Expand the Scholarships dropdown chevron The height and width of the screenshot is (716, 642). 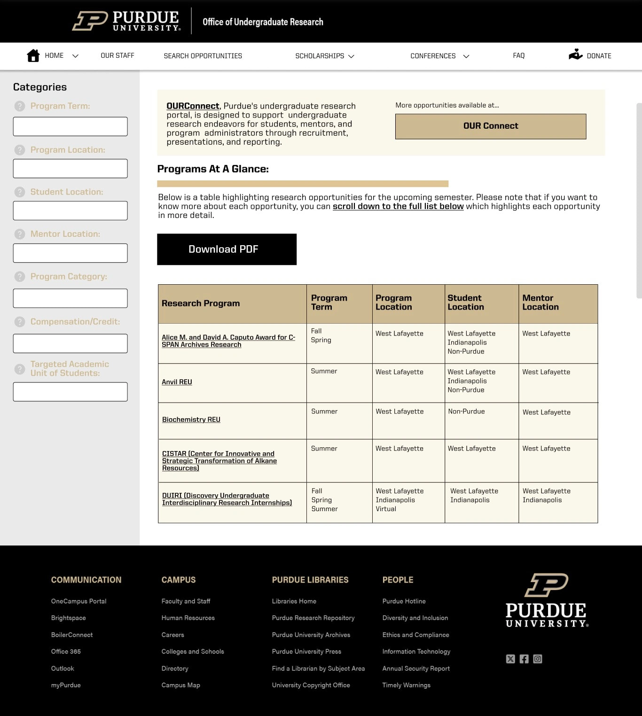pyautogui.click(x=351, y=56)
